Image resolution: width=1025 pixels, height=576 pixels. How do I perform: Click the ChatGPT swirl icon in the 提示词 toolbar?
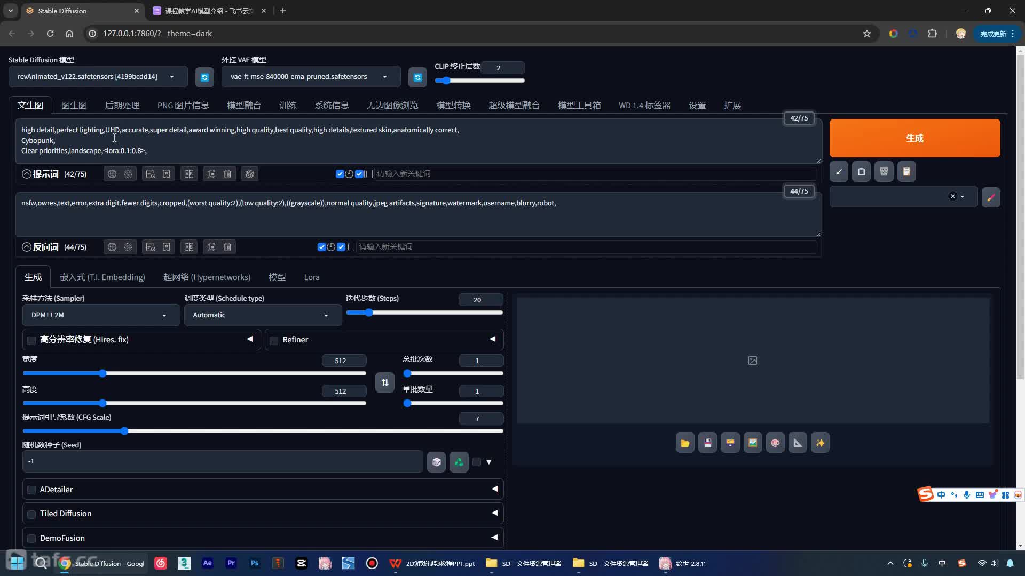point(250,174)
